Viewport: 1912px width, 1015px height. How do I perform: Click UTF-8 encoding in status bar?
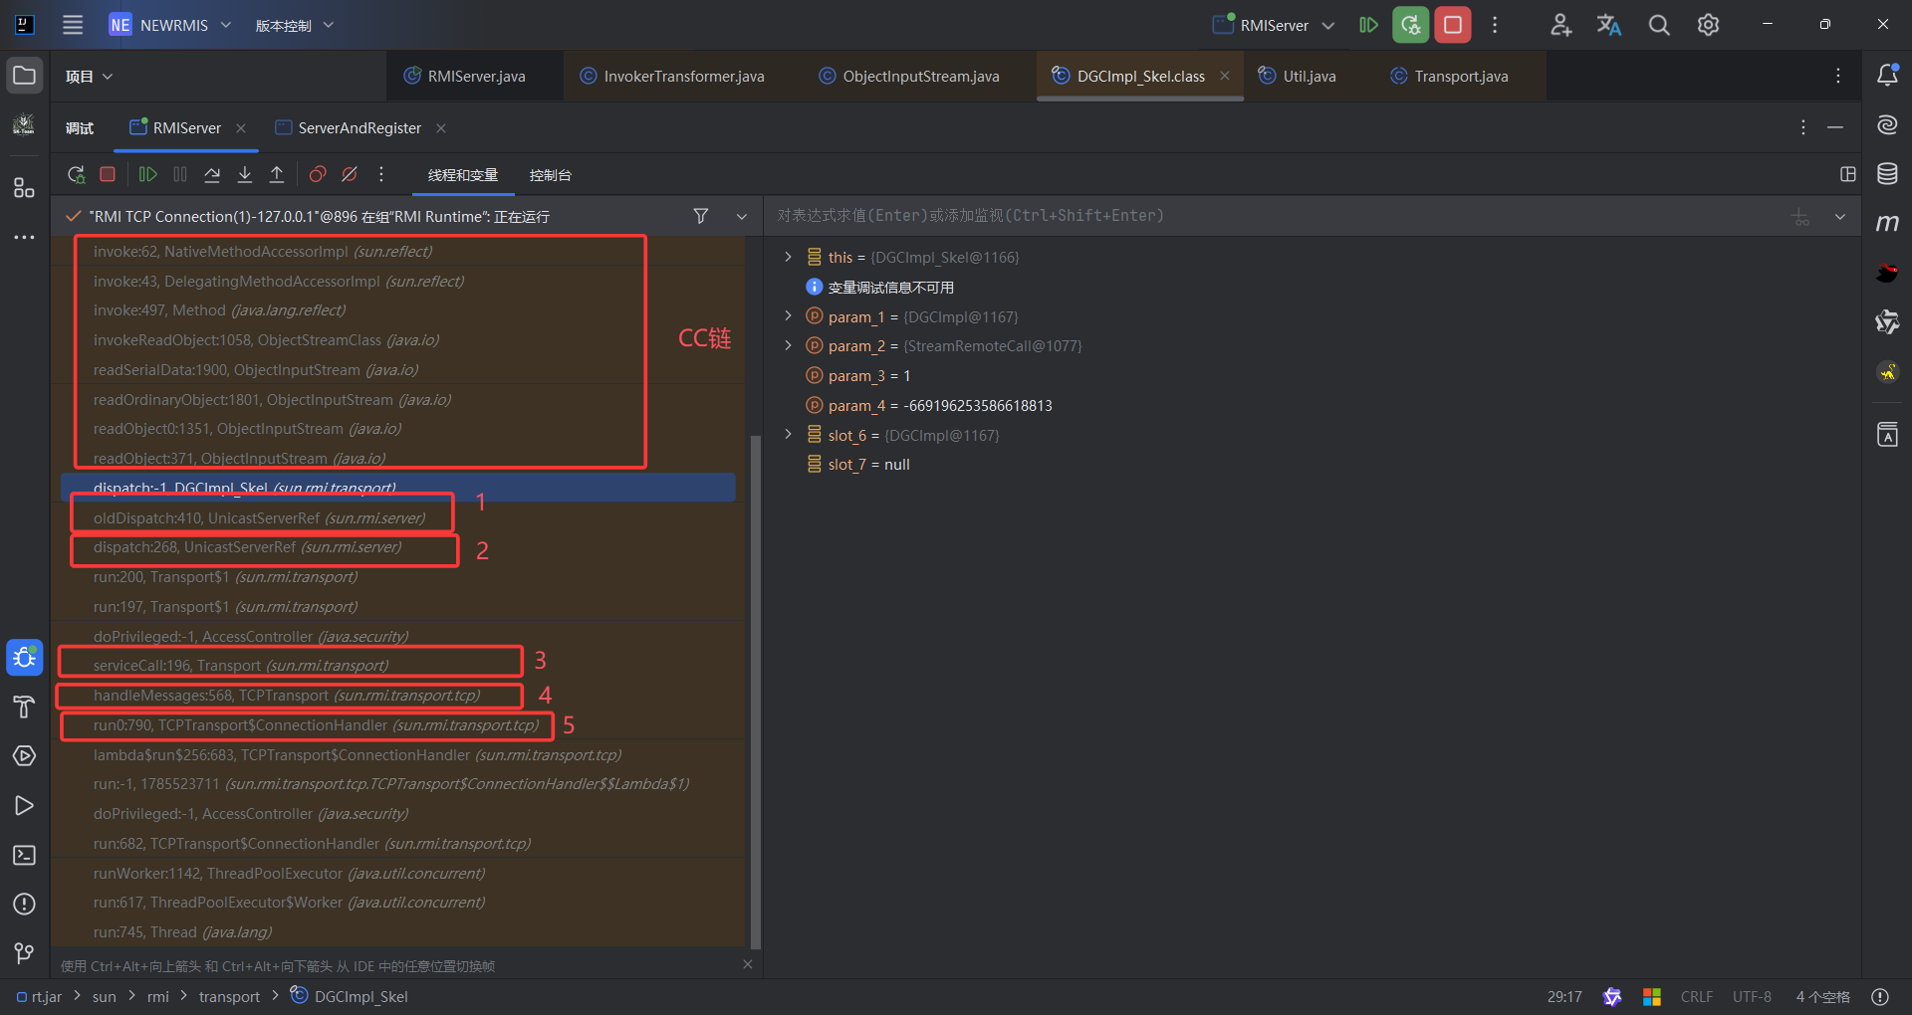tap(1752, 996)
